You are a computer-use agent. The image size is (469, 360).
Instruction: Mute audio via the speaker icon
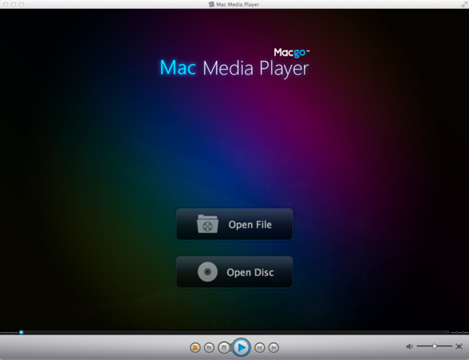(x=409, y=347)
